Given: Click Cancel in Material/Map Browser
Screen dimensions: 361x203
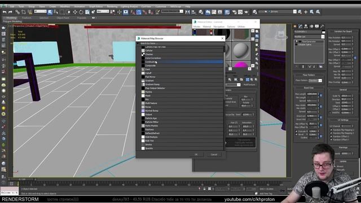Looking at the screenshot, I should (x=214, y=155).
